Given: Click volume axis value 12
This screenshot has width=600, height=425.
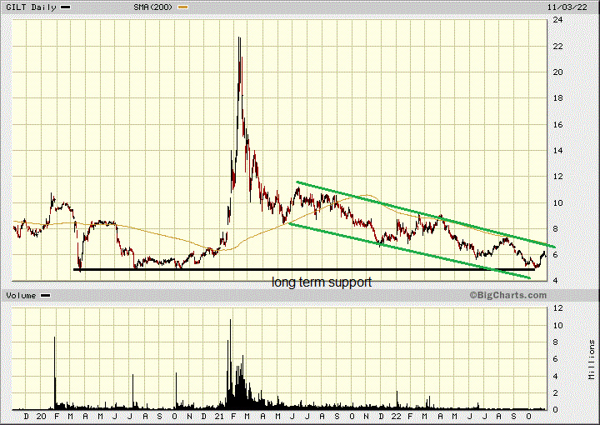Looking at the screenshot, I should [557, 308].
